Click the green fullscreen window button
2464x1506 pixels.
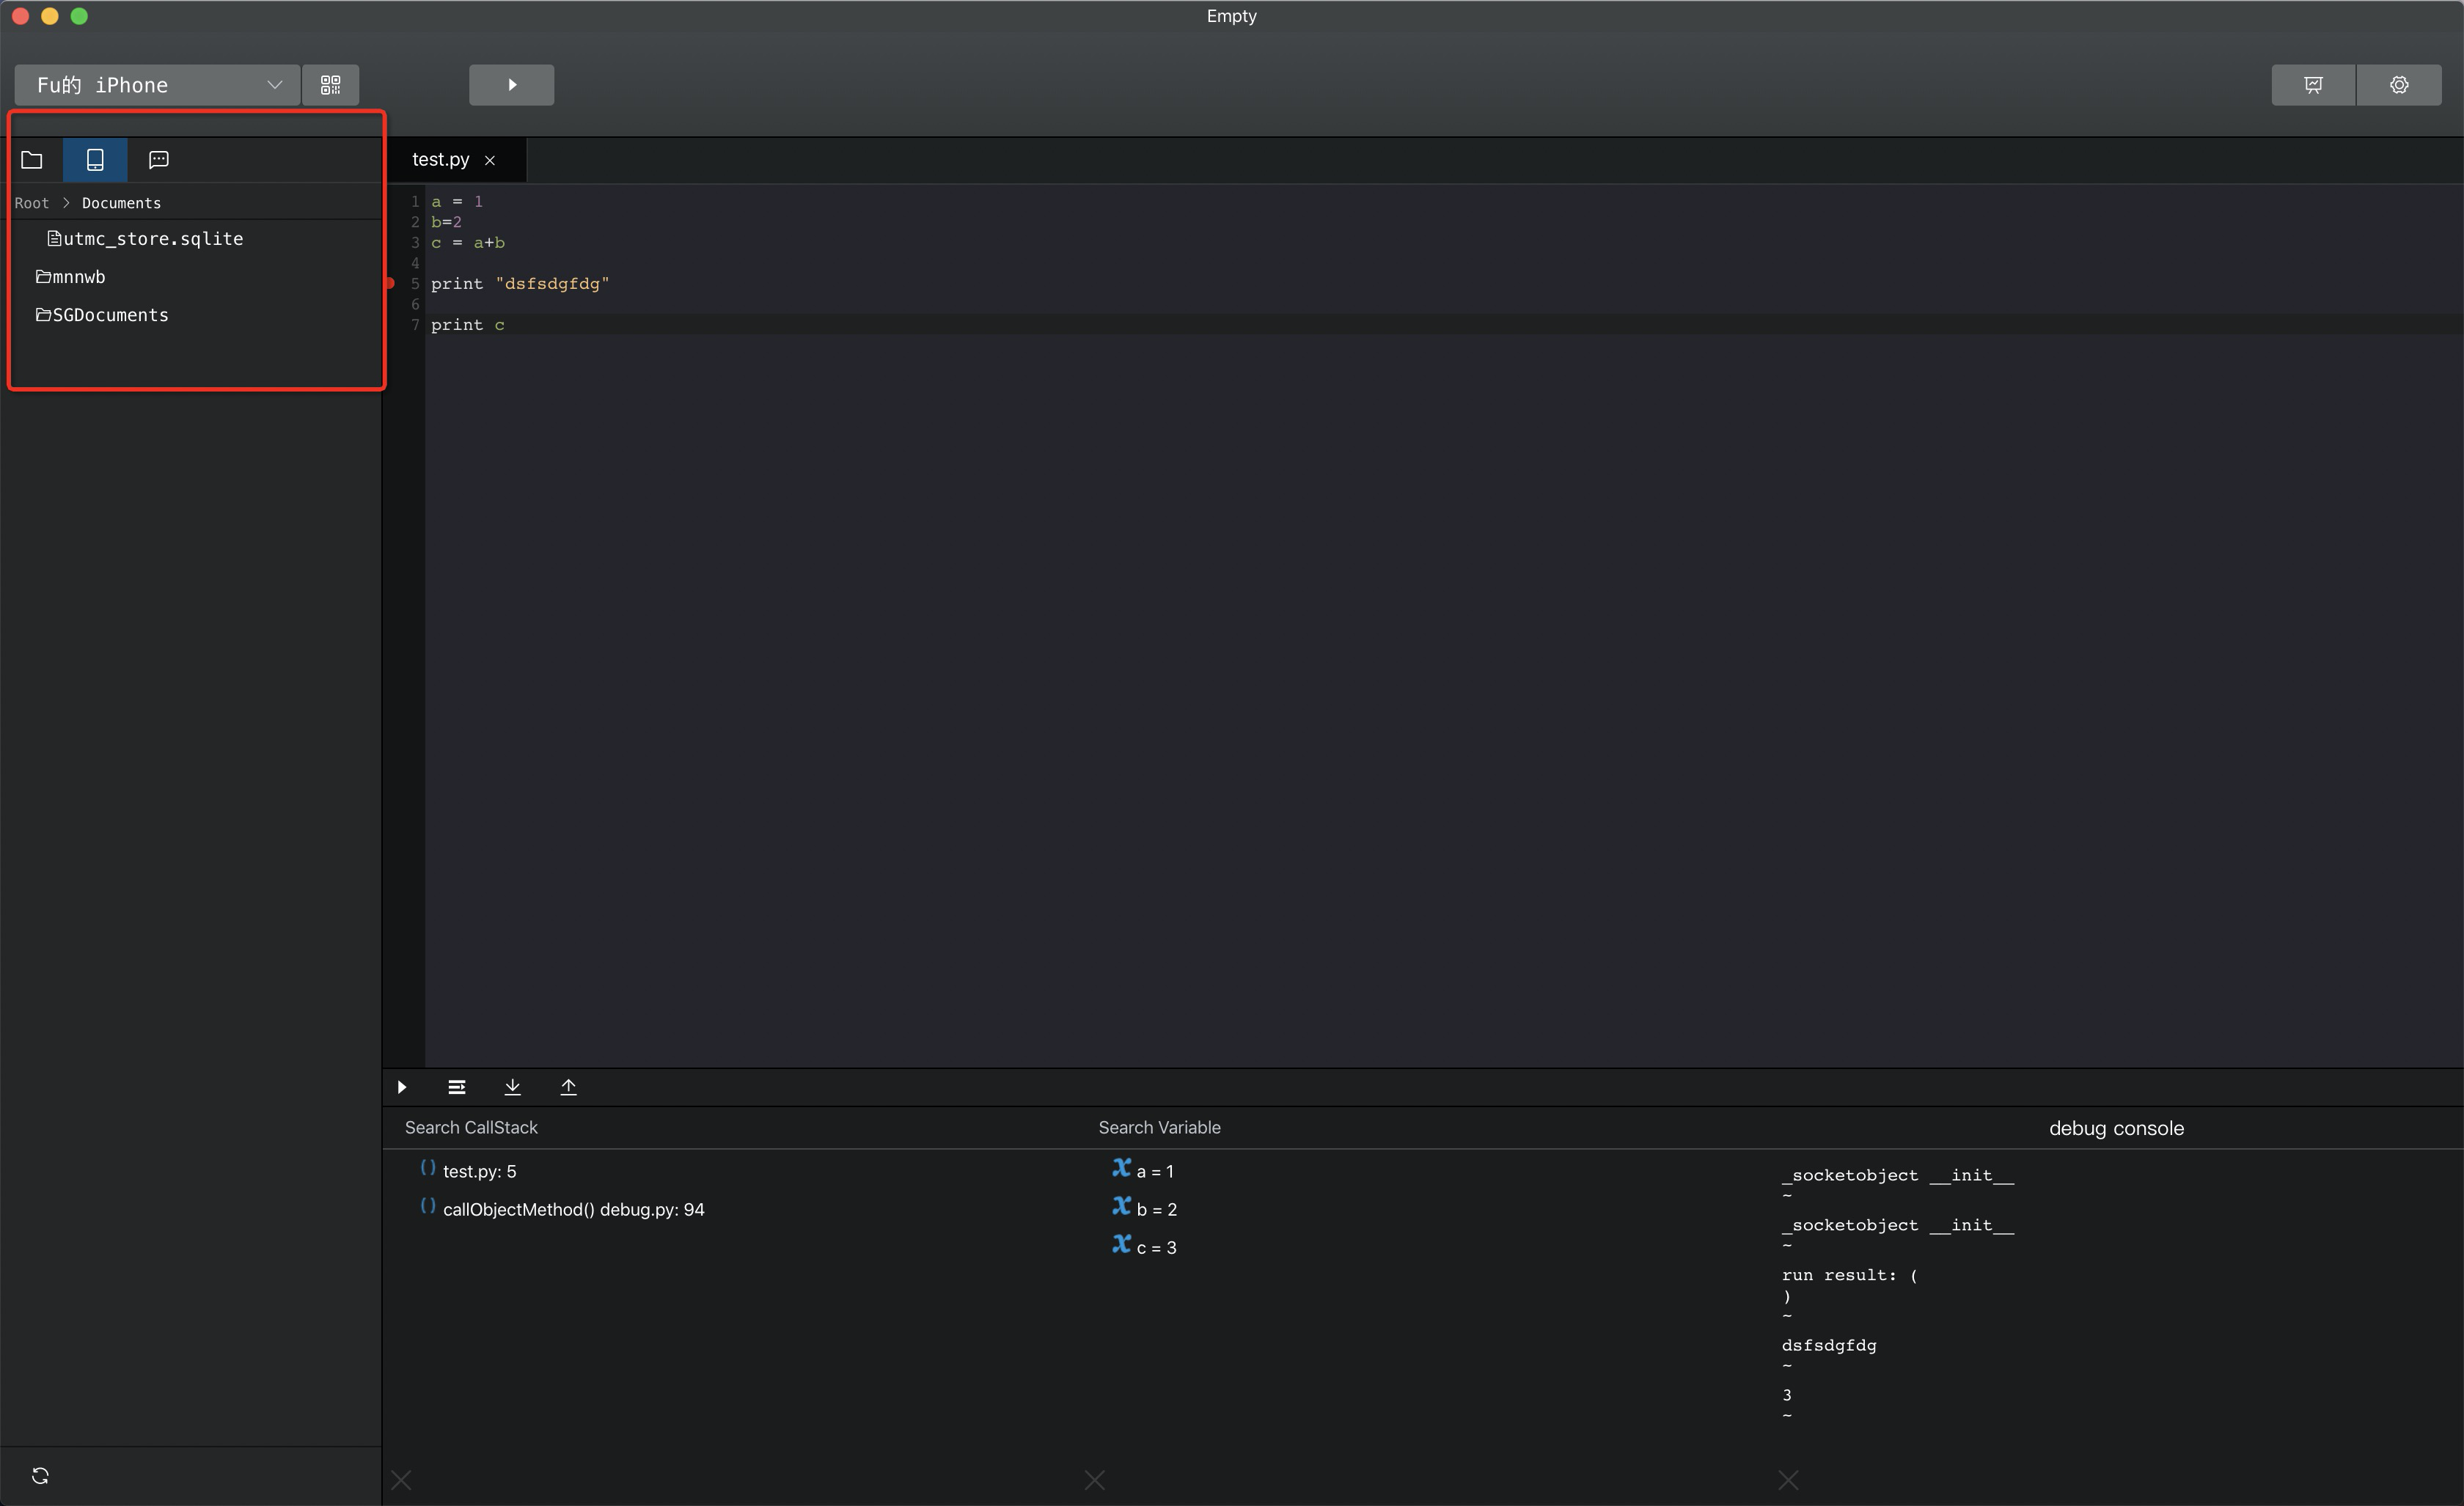coord(80,16)
